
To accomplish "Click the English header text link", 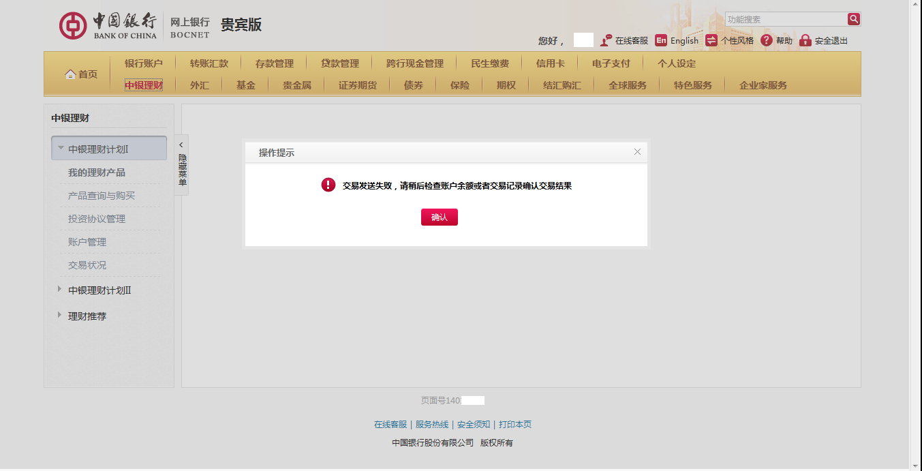I will [x=684, y=41].
